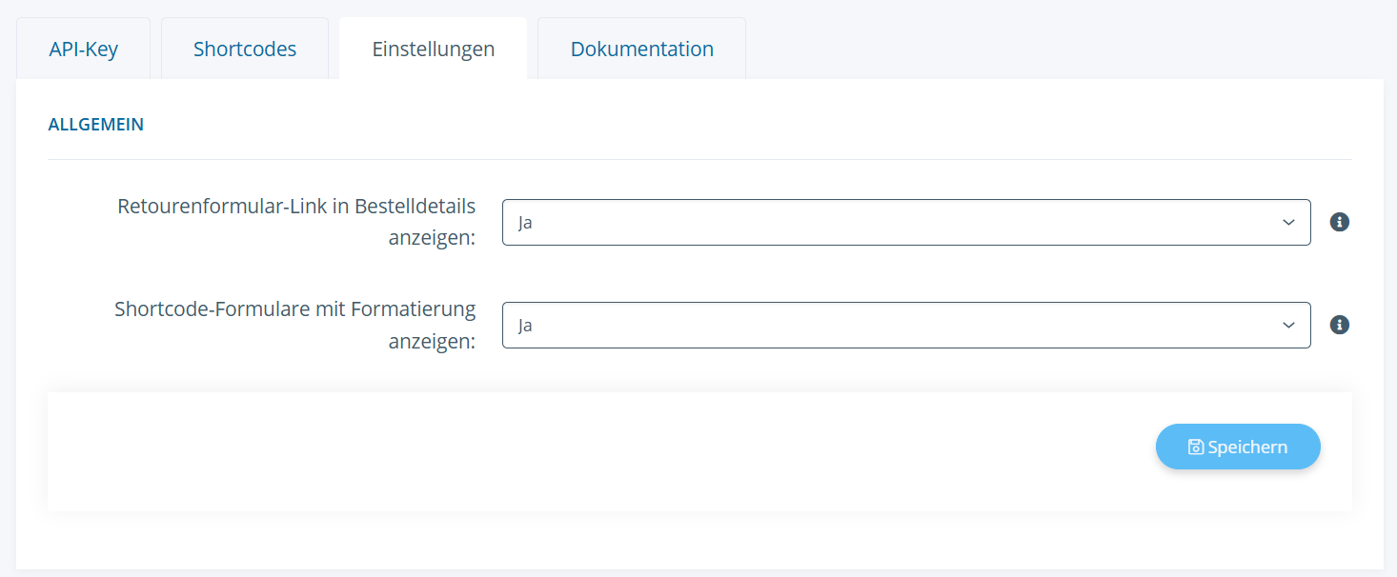Open the Shortcodes tab

(245, 49)
